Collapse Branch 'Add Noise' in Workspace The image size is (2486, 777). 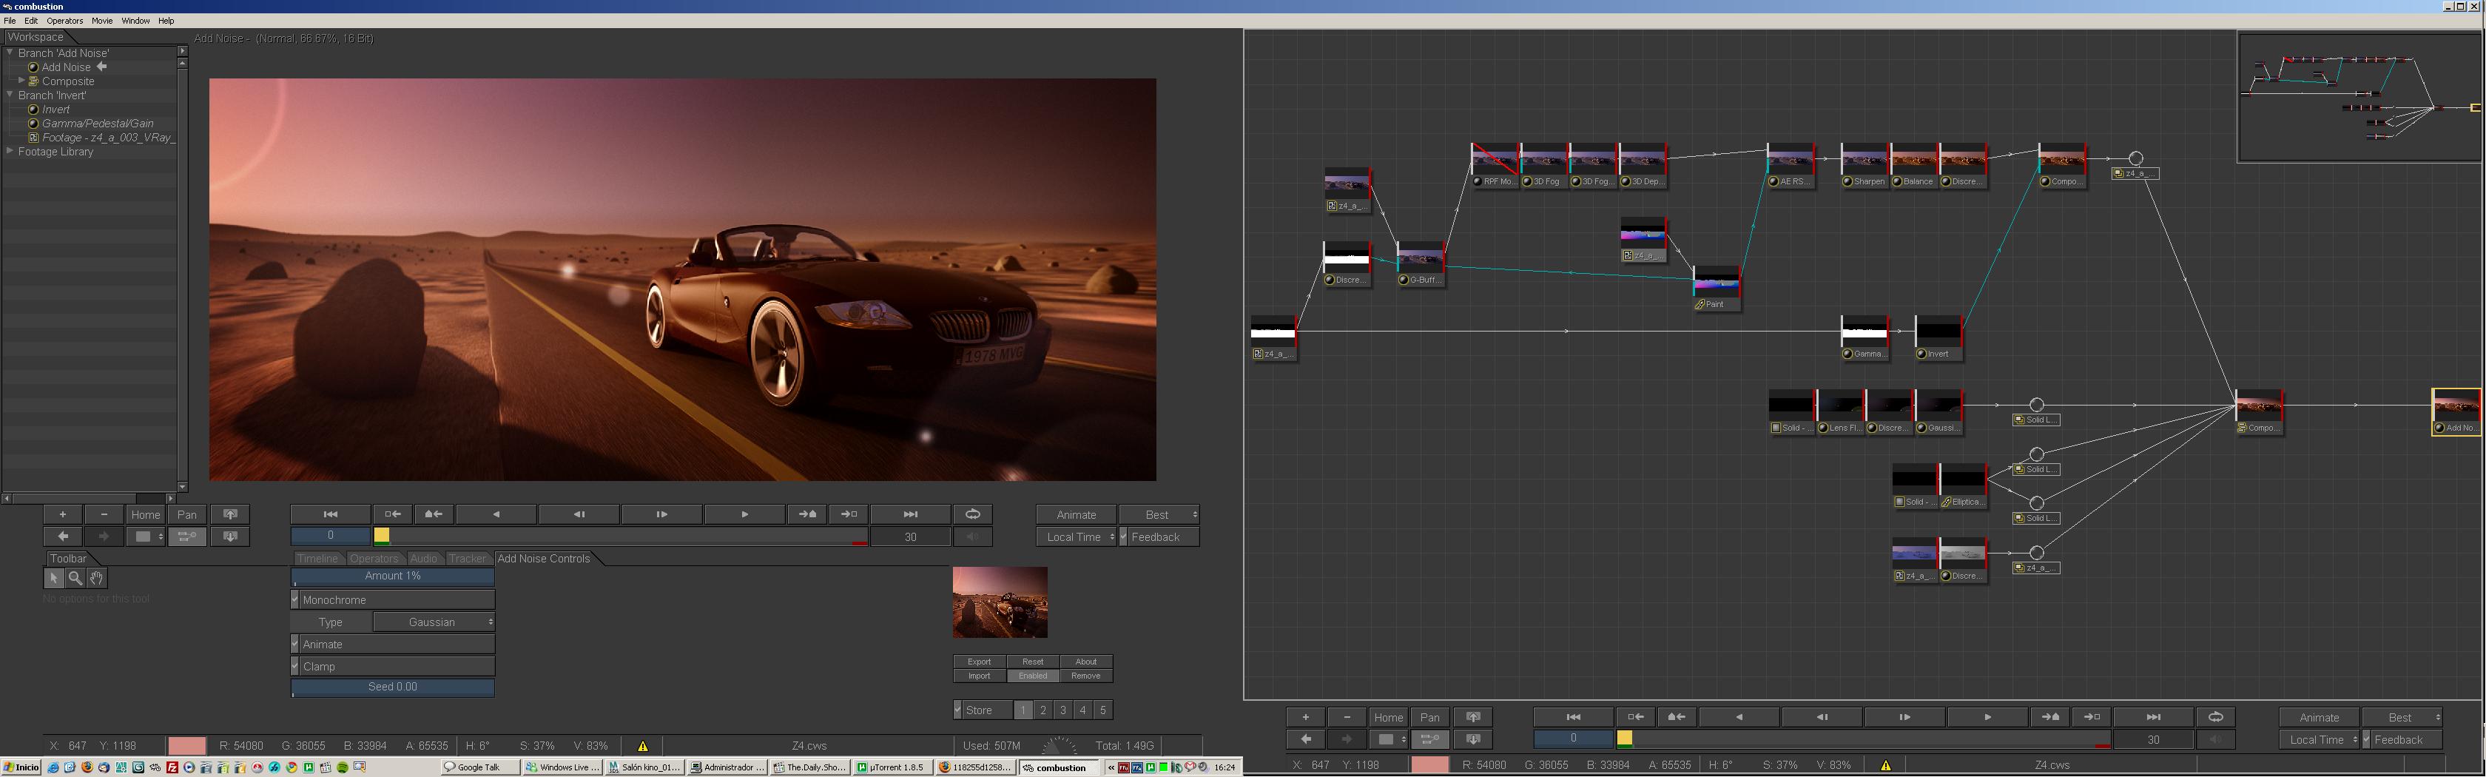pyautogui.click(x=10, y=52)
